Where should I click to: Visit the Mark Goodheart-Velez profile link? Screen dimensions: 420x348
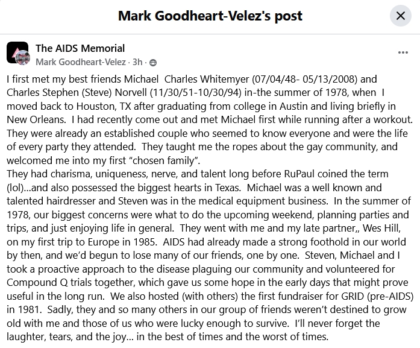[x=80, y=62]
